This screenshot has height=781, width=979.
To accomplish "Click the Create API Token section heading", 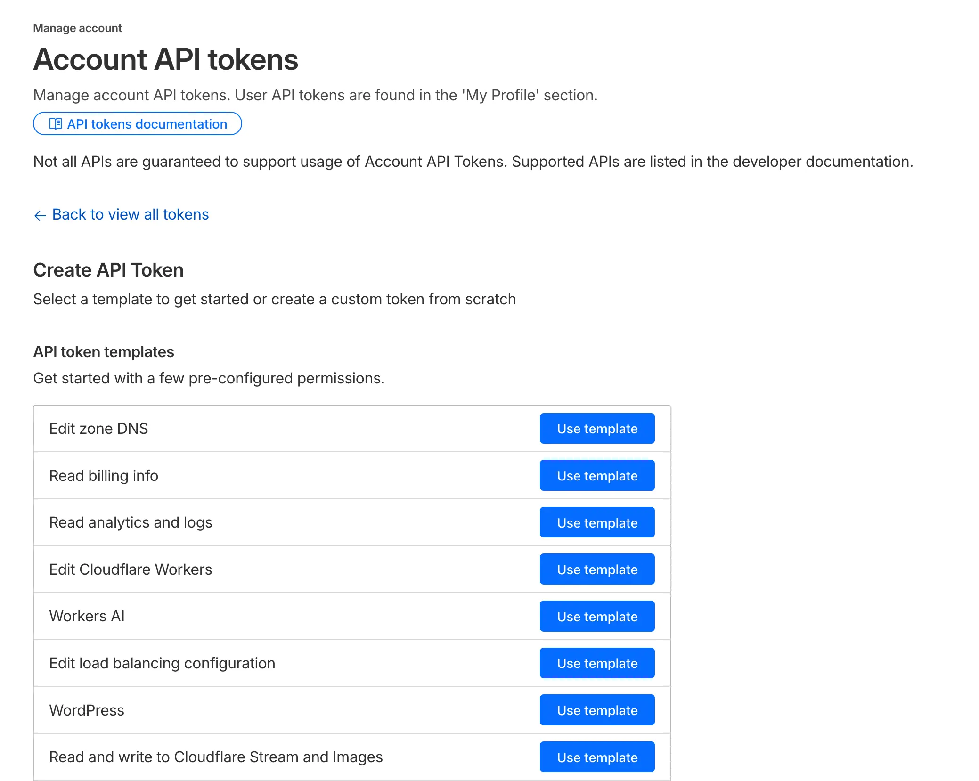I will point(108,269).
